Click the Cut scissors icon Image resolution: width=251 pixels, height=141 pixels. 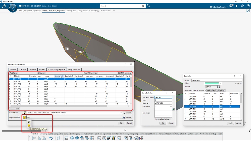34,138
